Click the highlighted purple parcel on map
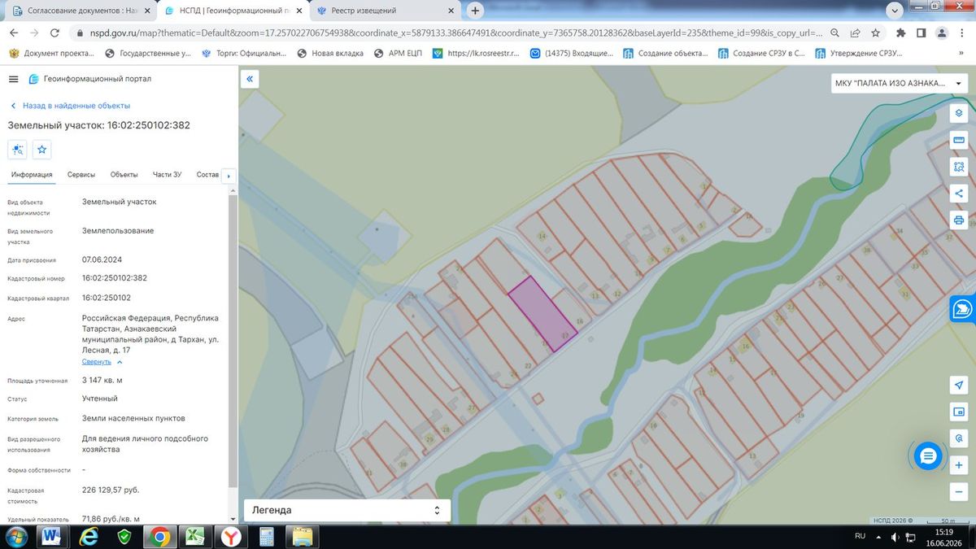This screenshot has width=976, height=549. point(543,313)
